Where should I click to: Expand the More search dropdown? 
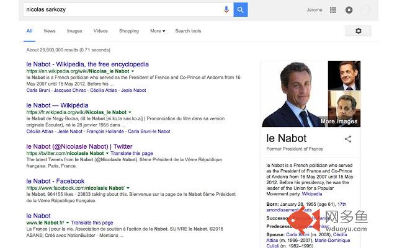point(158,31)
